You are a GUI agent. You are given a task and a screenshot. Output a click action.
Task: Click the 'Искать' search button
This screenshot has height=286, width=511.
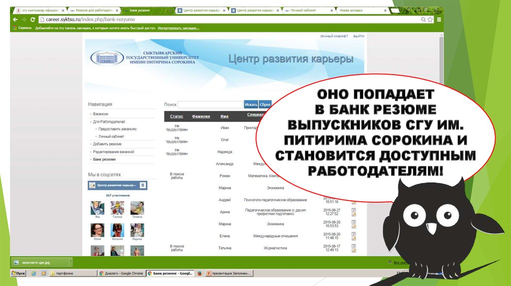[251, 105]
